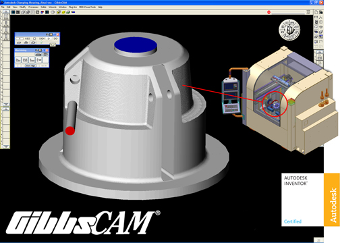Click the red stop icon in the toolbar
The height and width of the screenshot is (243, 340).
[268, 12]
